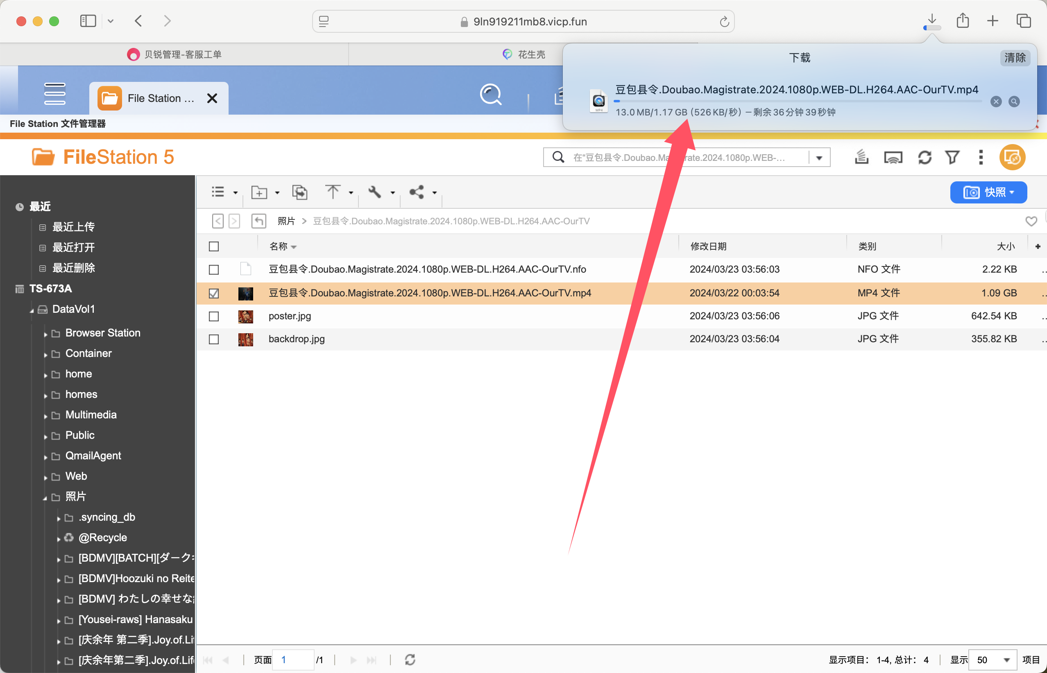Viewport: 1047px width, 673px height.
Task: Switch to the 花生壳 browser tab
Action: tap(524, 54)
